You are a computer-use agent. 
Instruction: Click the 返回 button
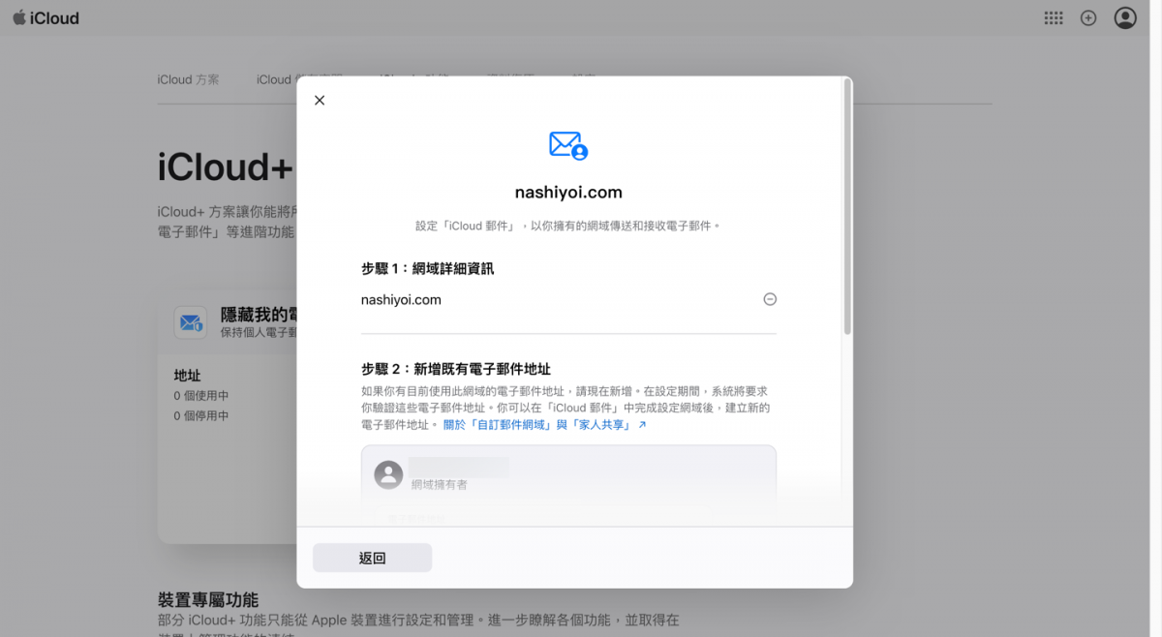coord(372,558)
